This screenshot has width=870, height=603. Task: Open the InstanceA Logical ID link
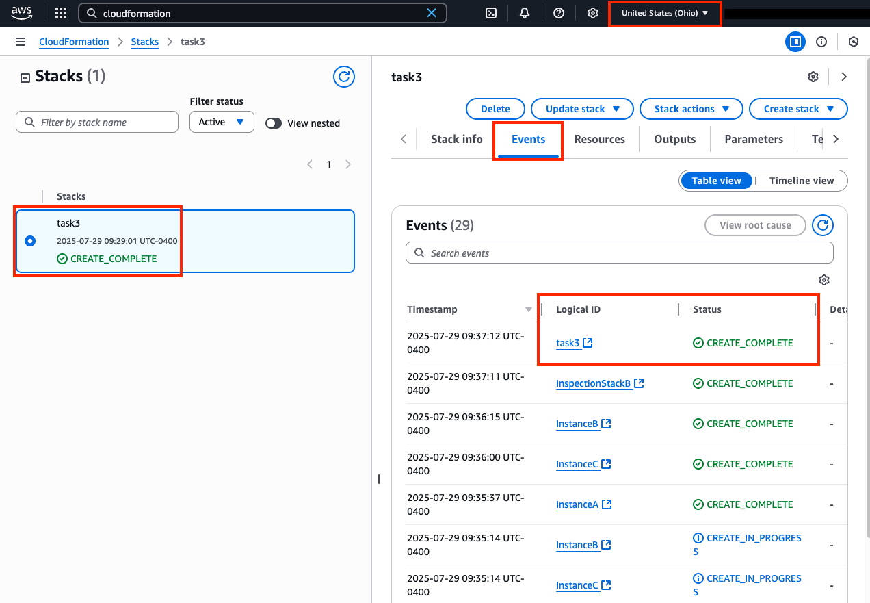click(x=583, y=504)
